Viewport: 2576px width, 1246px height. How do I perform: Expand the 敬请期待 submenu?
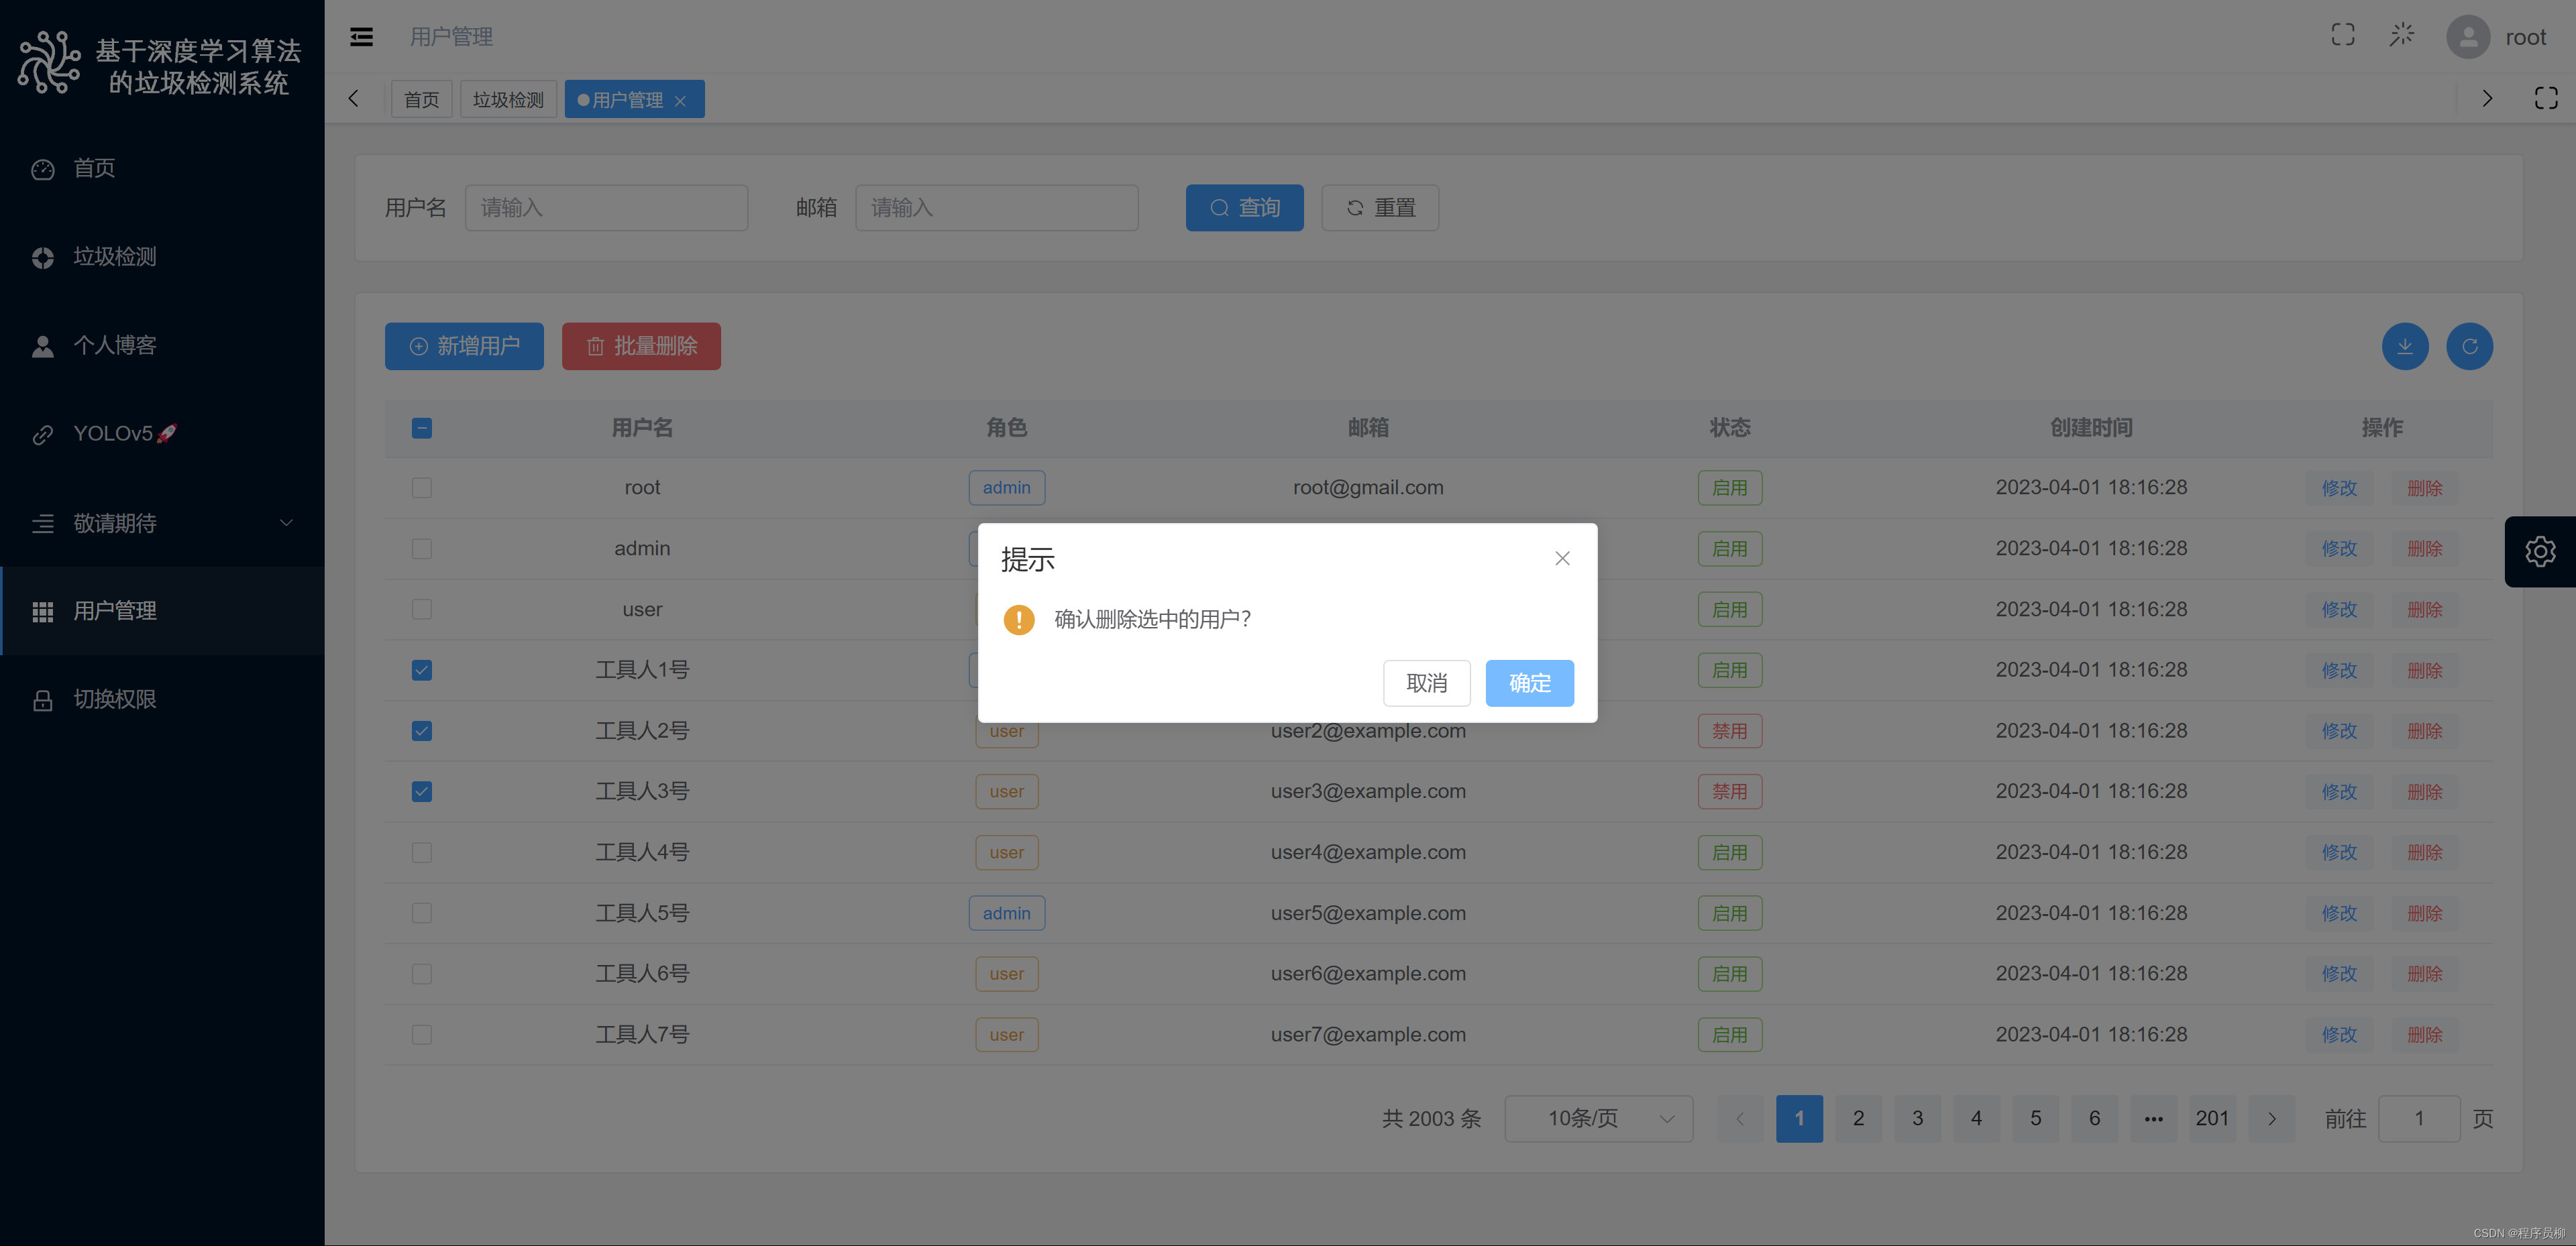(x=162, y=523)
